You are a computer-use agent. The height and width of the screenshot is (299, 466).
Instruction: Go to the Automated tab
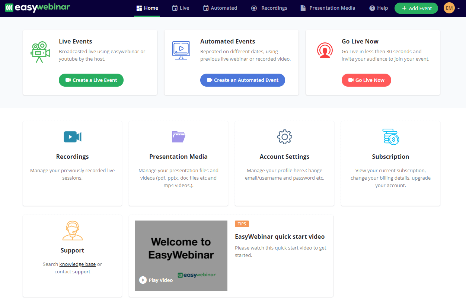(220, 8)
